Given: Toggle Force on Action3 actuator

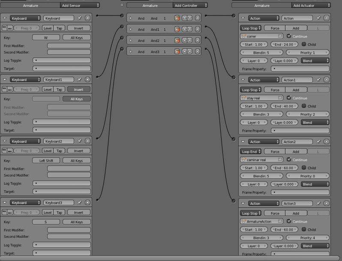Looking at the screenshot, I should [x=275, y=213].
